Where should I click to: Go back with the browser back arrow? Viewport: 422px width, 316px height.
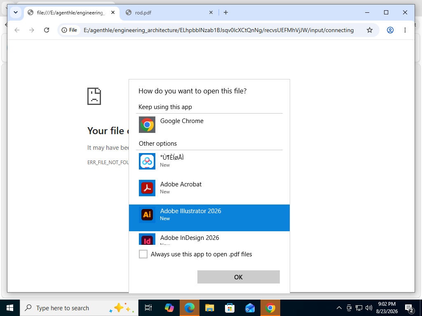coord(17,30)
